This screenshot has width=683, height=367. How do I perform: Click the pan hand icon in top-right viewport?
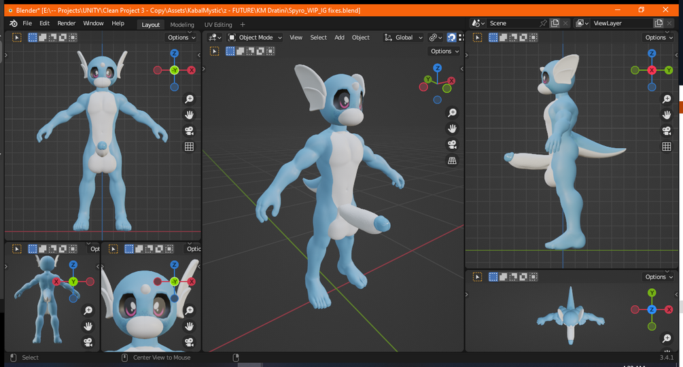click(667, 115)
